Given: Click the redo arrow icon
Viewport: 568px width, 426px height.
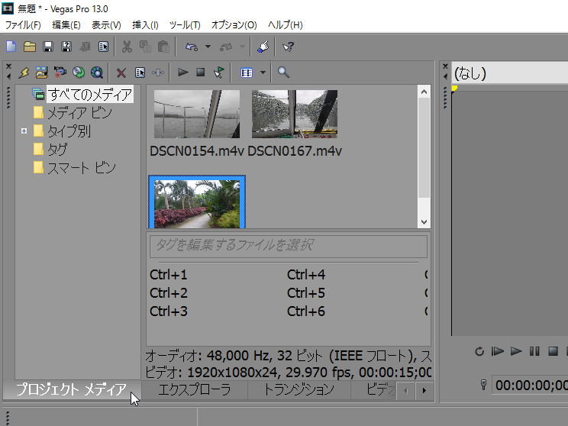Looking at the screenshot, I should (226, 47).
